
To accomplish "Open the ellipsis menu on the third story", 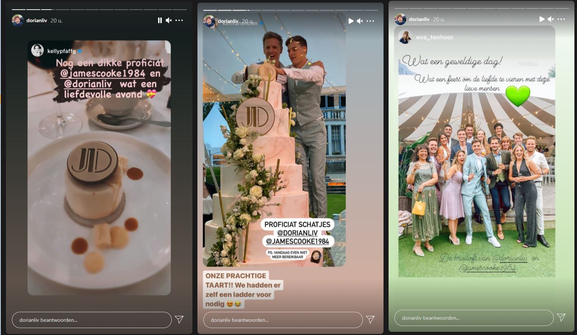I will pos(561,19).
